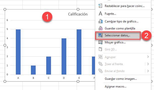The height and width of the screenshot is (90, 154).
Task: Expand the Traer al frente submenu arrow
Action: point(148,64)
